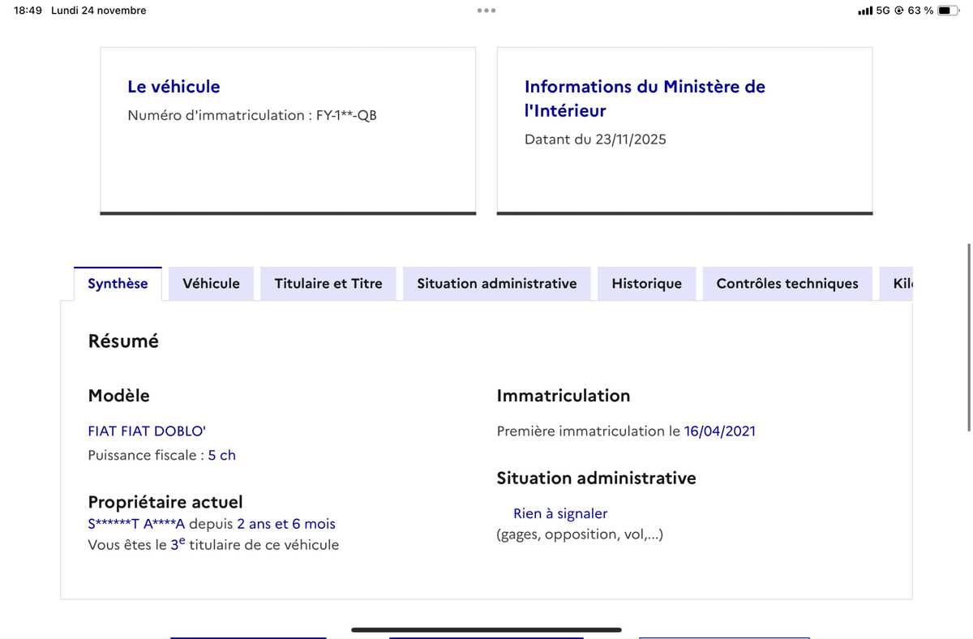Tap the home indicator bar at bottom
The width and height of the screenshot is (973, 639).
[486, 629]
